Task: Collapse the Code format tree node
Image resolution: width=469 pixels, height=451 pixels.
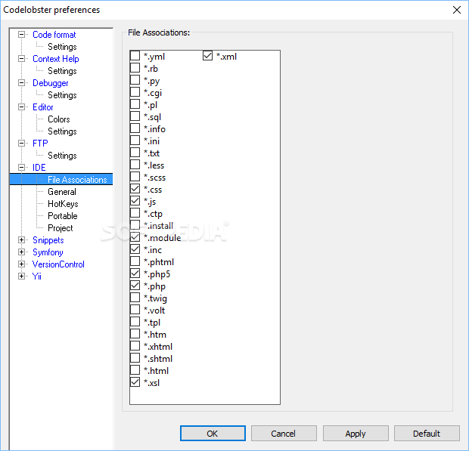Action: [x=21, y=35]
